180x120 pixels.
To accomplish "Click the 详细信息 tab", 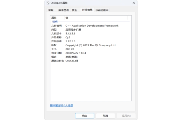I will pos(87,10).
